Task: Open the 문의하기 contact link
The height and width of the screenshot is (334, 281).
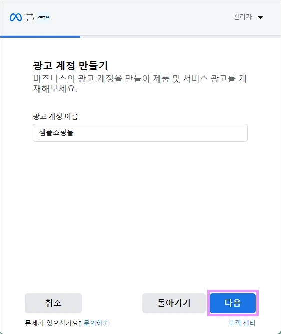Action: [x=96, y=323]
